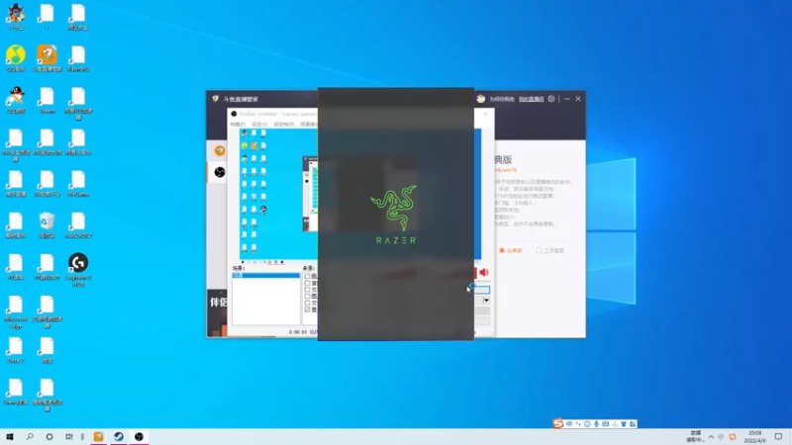Image resolution: width=792 pixels, height=445 pixels.
Task: Select the Microsoft Edge desktop shortcut
Action: 16,312
